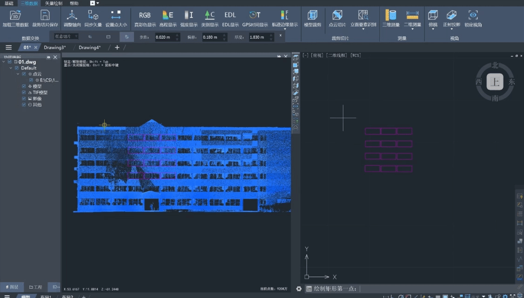Enable EDL显示 rendering mode
The image size is (524, 298).
230,15
